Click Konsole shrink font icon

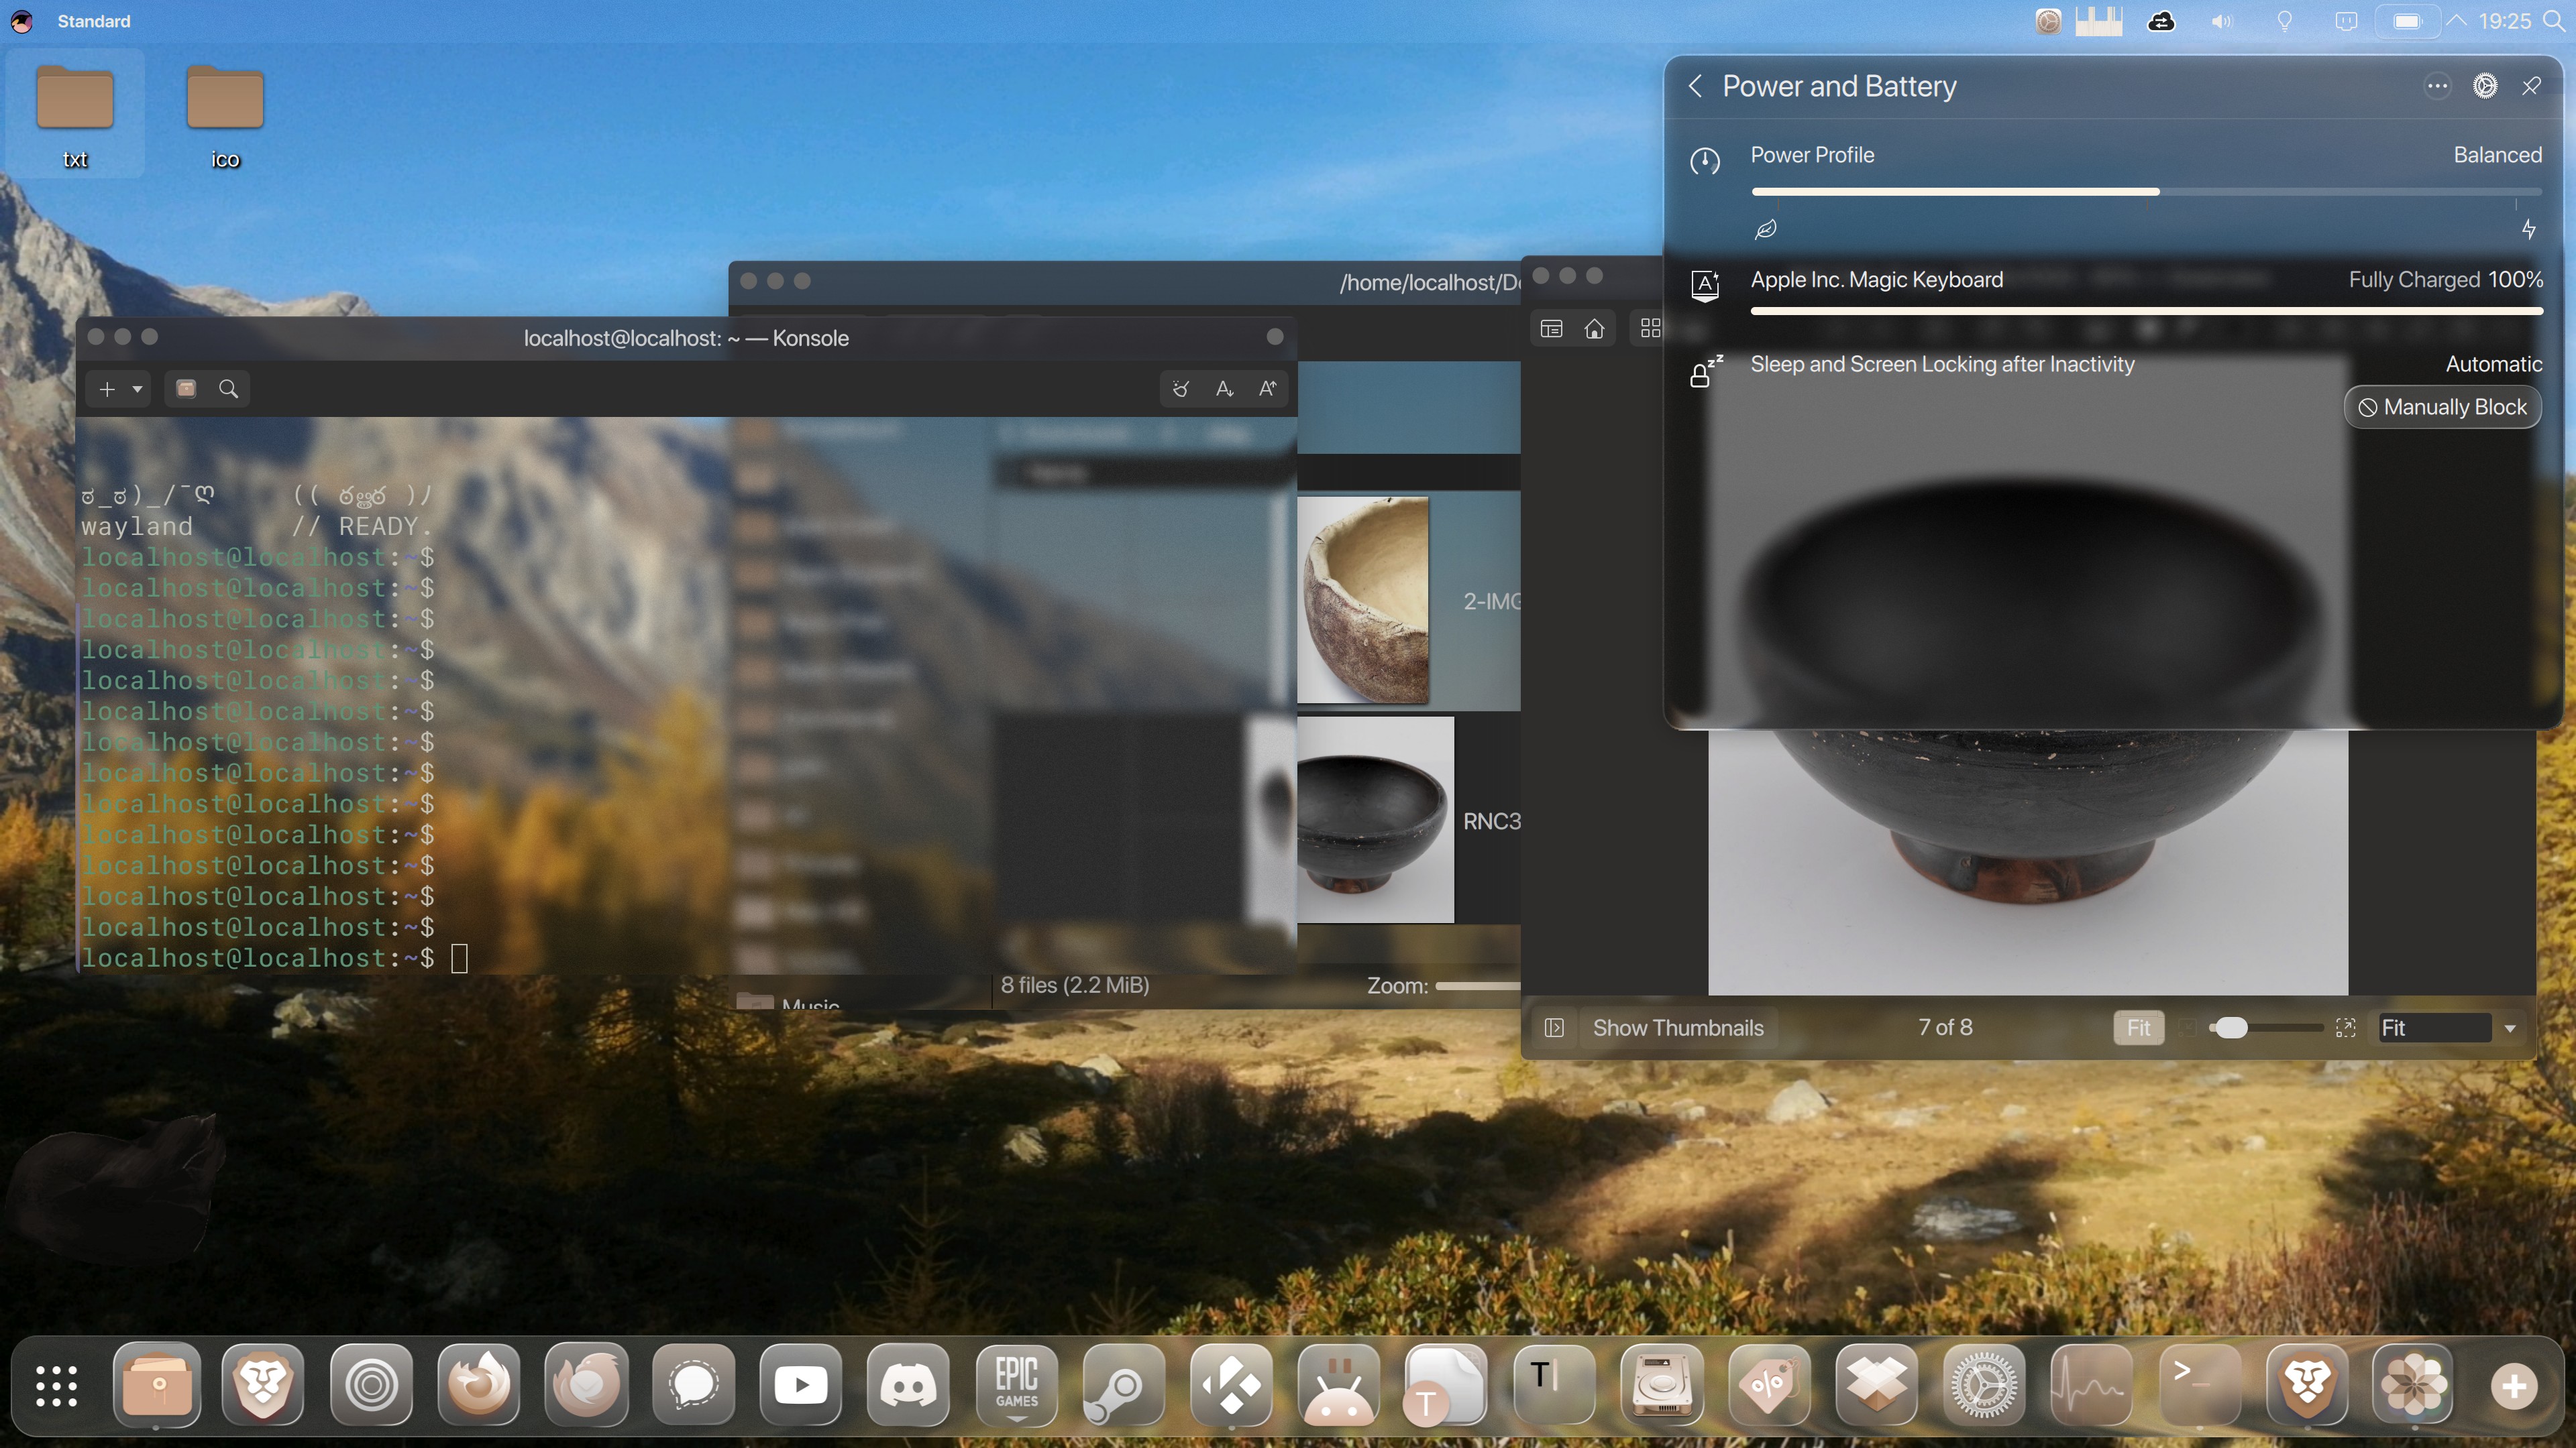click(x=1224, y=389)
